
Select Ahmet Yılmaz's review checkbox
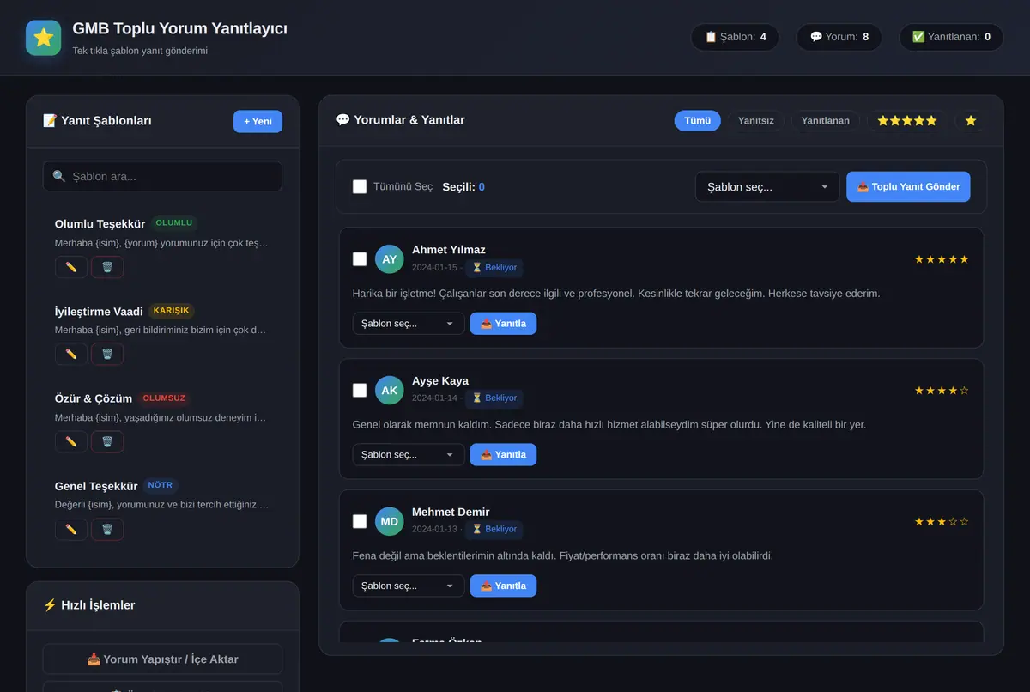[x=360, y=259]
